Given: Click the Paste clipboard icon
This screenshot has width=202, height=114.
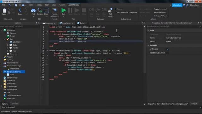Looking at the screenshot, I should click(x=4, y=10).
